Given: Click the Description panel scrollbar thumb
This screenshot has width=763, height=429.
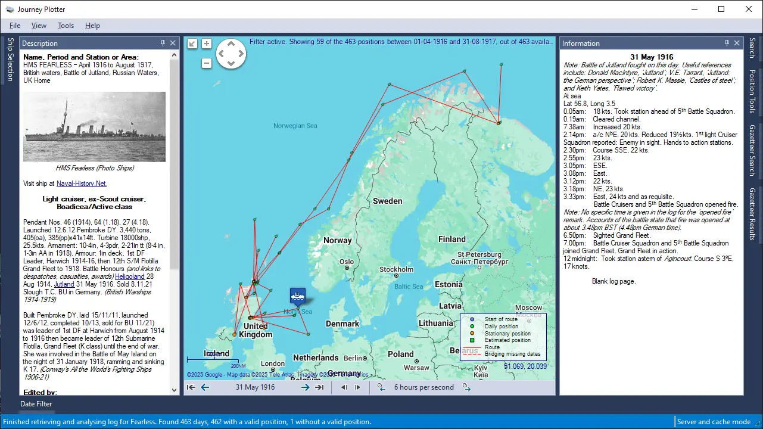Looking at the screenshot, I should pyautogui.click(x=175, y=164).
